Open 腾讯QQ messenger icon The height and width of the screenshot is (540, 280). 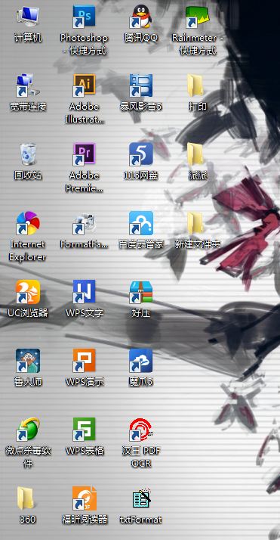(x=141, y=17)
